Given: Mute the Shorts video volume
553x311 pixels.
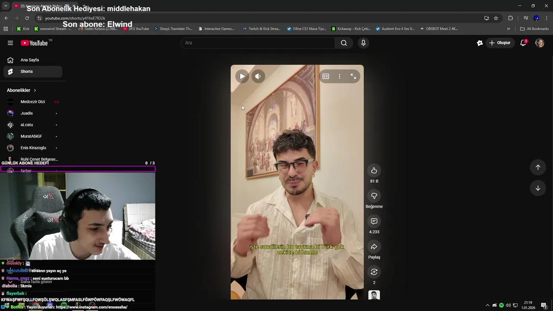Looking at the screenshot, I should coord(258,76).
